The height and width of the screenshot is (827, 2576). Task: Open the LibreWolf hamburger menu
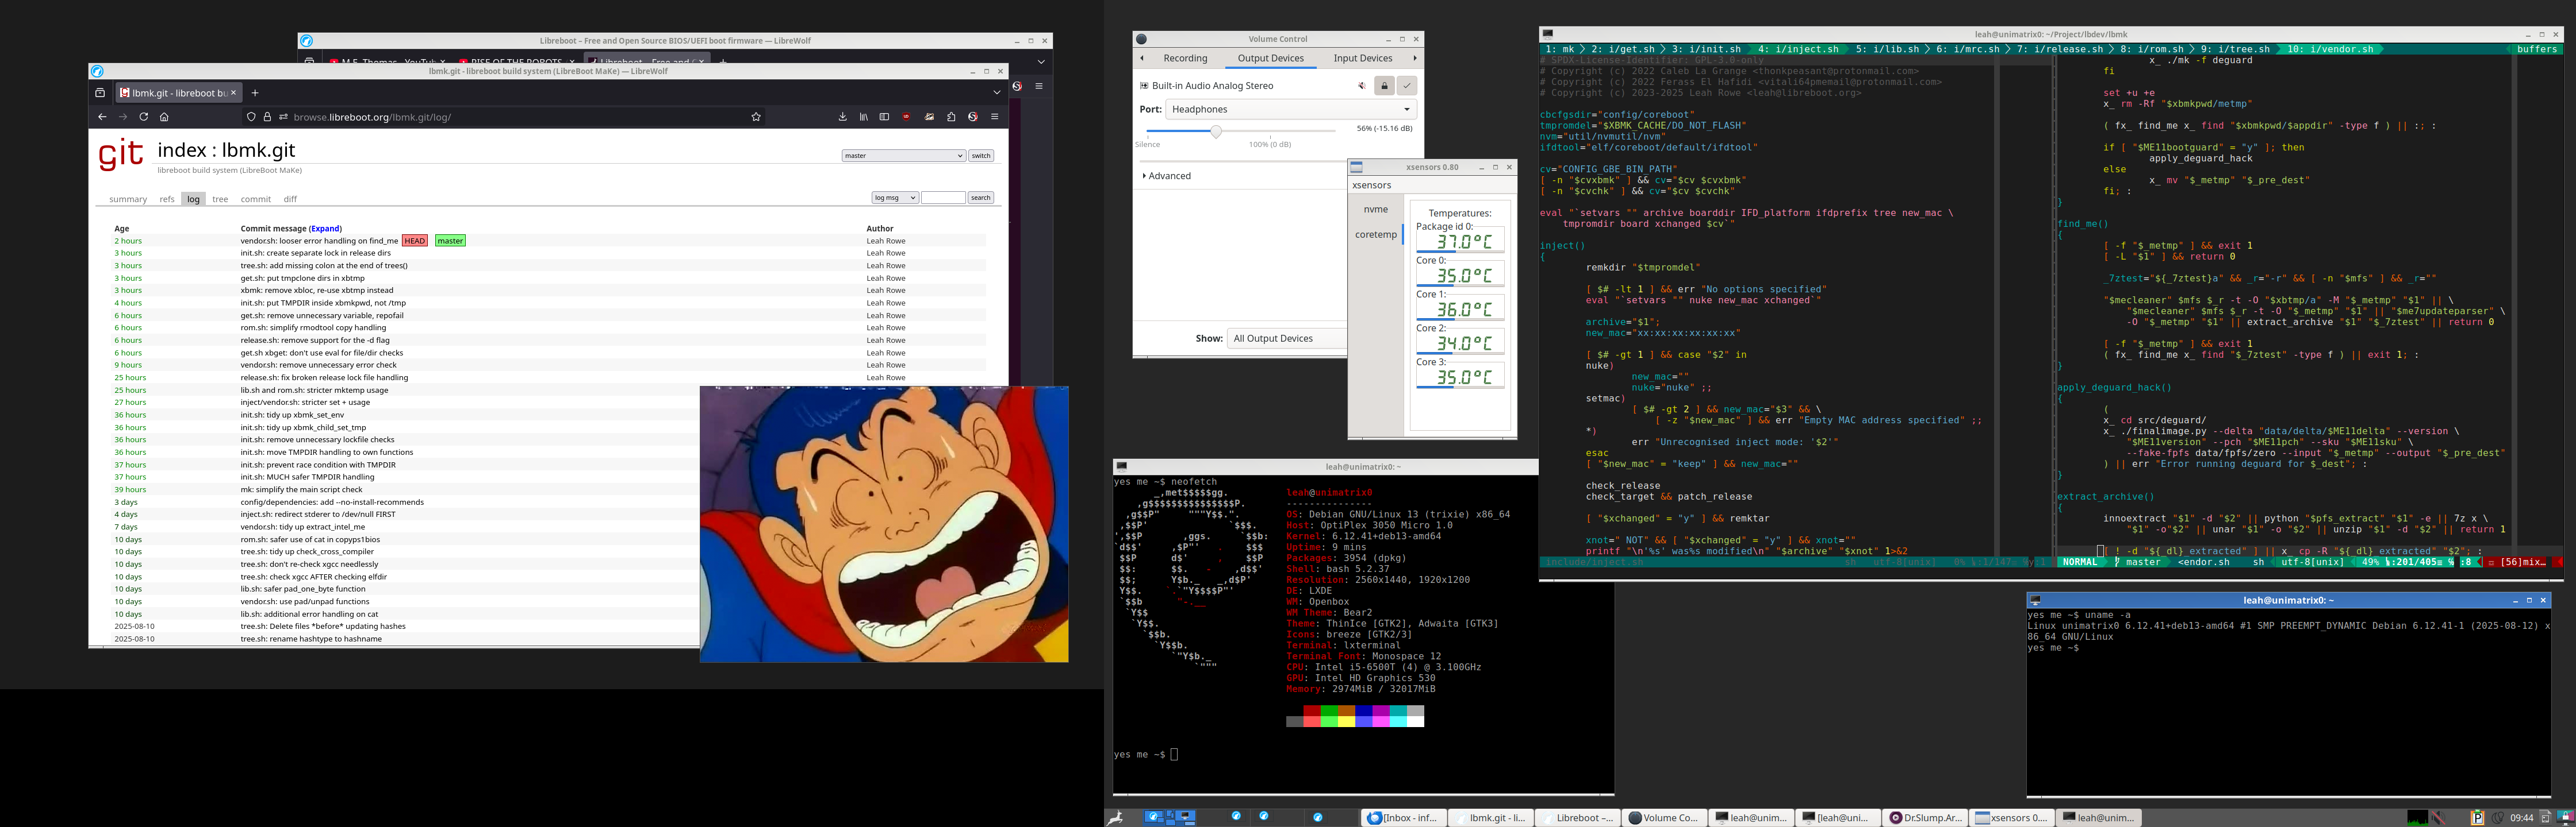[x=995, y=117]
